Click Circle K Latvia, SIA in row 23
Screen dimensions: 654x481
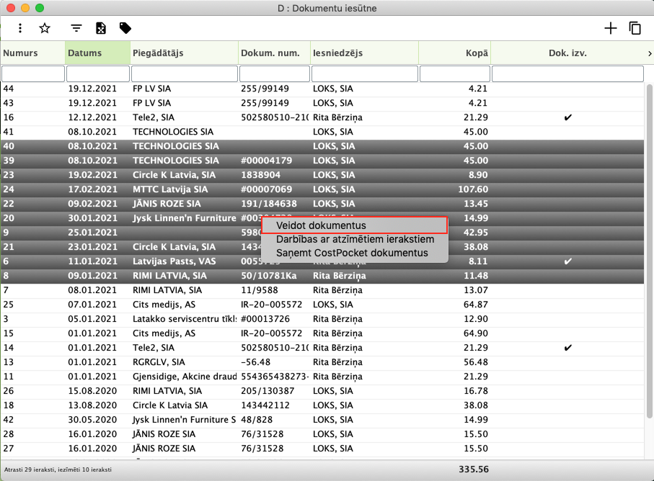pos(174,175)
